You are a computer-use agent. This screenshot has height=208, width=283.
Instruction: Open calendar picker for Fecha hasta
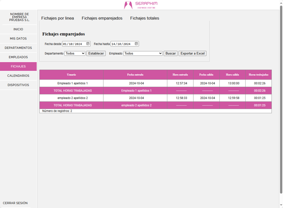[136, 44]
